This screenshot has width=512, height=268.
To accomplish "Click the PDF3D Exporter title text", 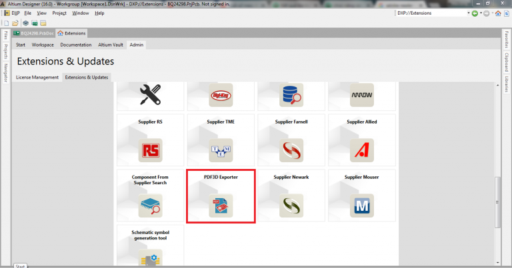I will pyautogui.click(x=221, y=177).
